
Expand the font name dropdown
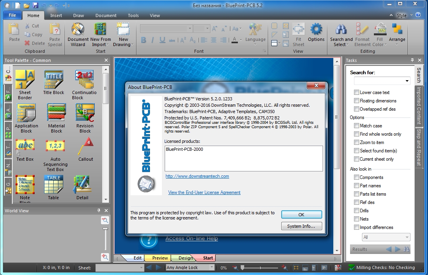pyautogui.click(x=190, y=28)
